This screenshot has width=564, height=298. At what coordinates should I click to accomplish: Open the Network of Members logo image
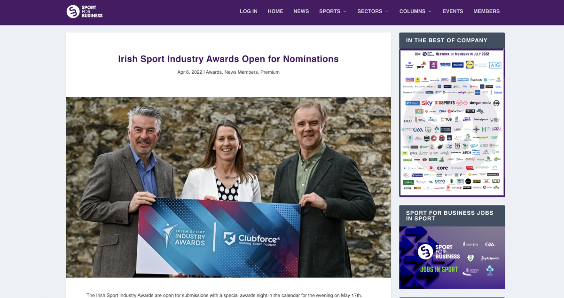click(452, 123)
